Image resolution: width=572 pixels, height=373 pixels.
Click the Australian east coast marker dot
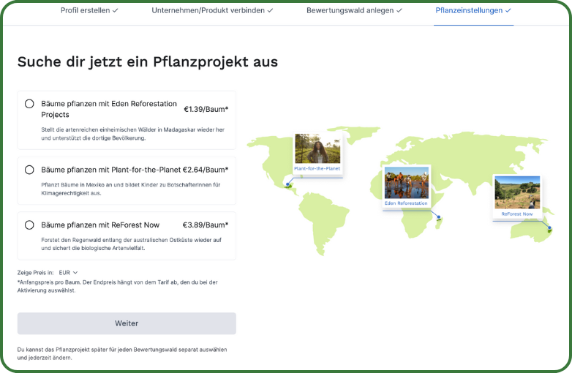pos(549,229)
